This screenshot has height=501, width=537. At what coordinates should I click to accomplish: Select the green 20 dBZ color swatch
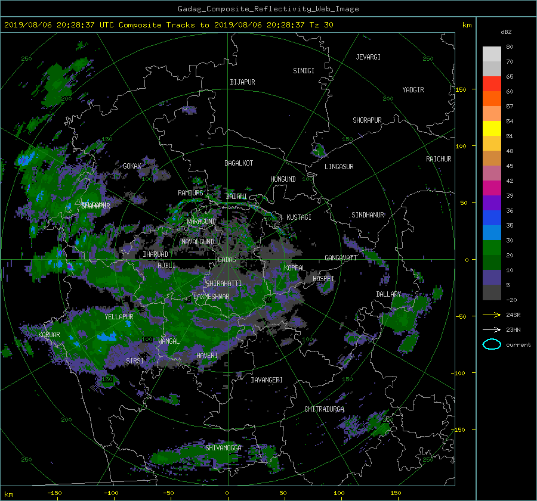click(x=492, y=248)
